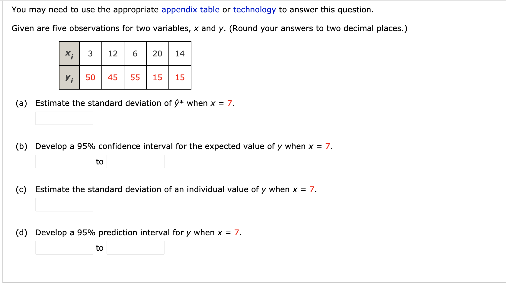Click the second prediction interval box in part (d)
This screenshot has height=295, width=506.
point(135,247)
